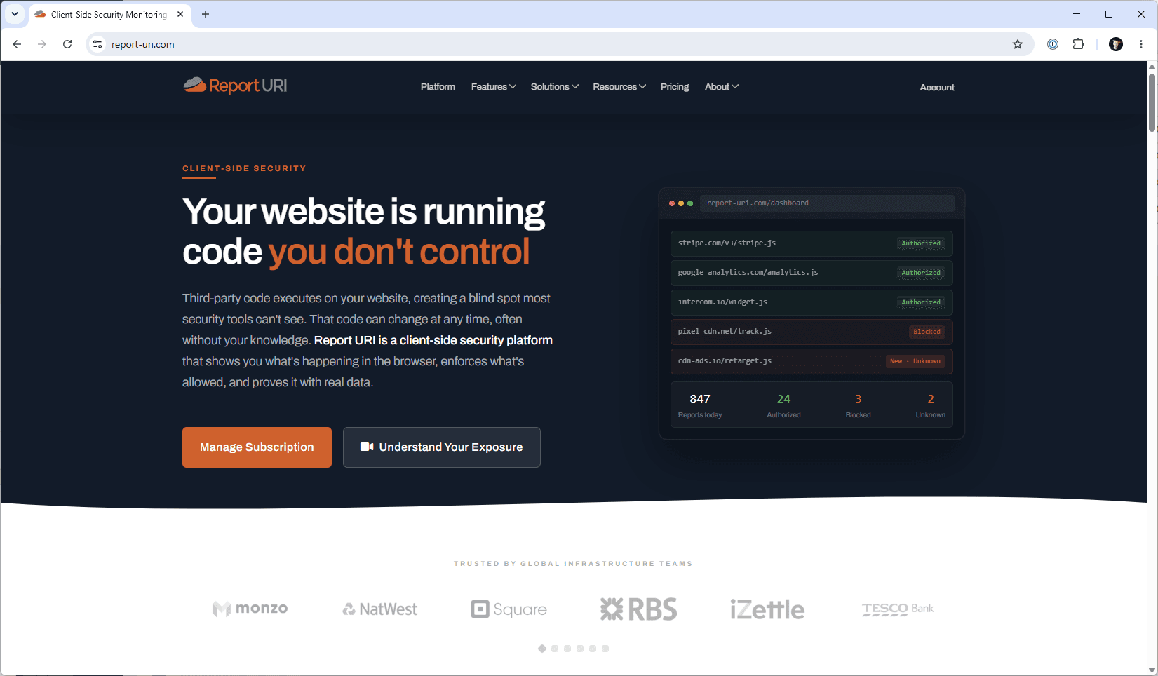Click the Report URI logo
The image size is (1158, 676).
pos(235,86)
